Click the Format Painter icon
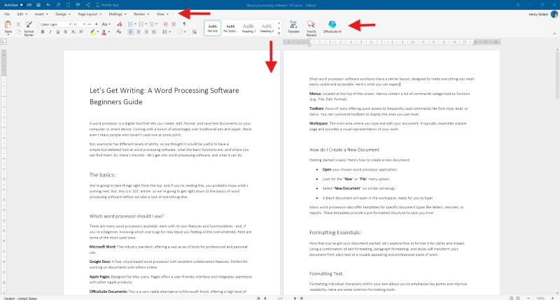560x300 pixels. click(29, 27)
